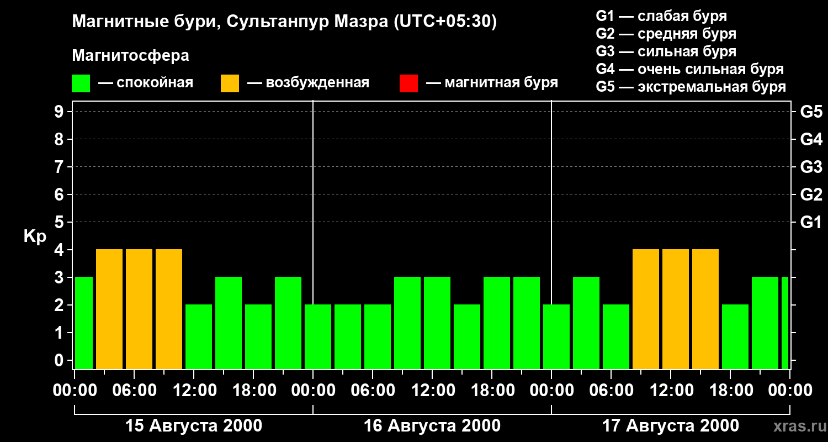Image resolution: width=828 pixels, height=442 pixels.
Task: Click the Kp axis value "1"
Action: (x=60, y=333)
